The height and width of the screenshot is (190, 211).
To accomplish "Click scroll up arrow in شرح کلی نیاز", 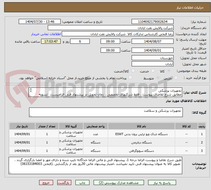I will click(x=31, y=89).
